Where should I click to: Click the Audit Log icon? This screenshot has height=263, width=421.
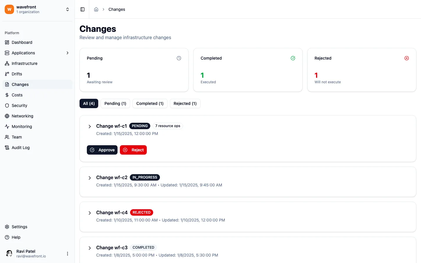[6, 148]
